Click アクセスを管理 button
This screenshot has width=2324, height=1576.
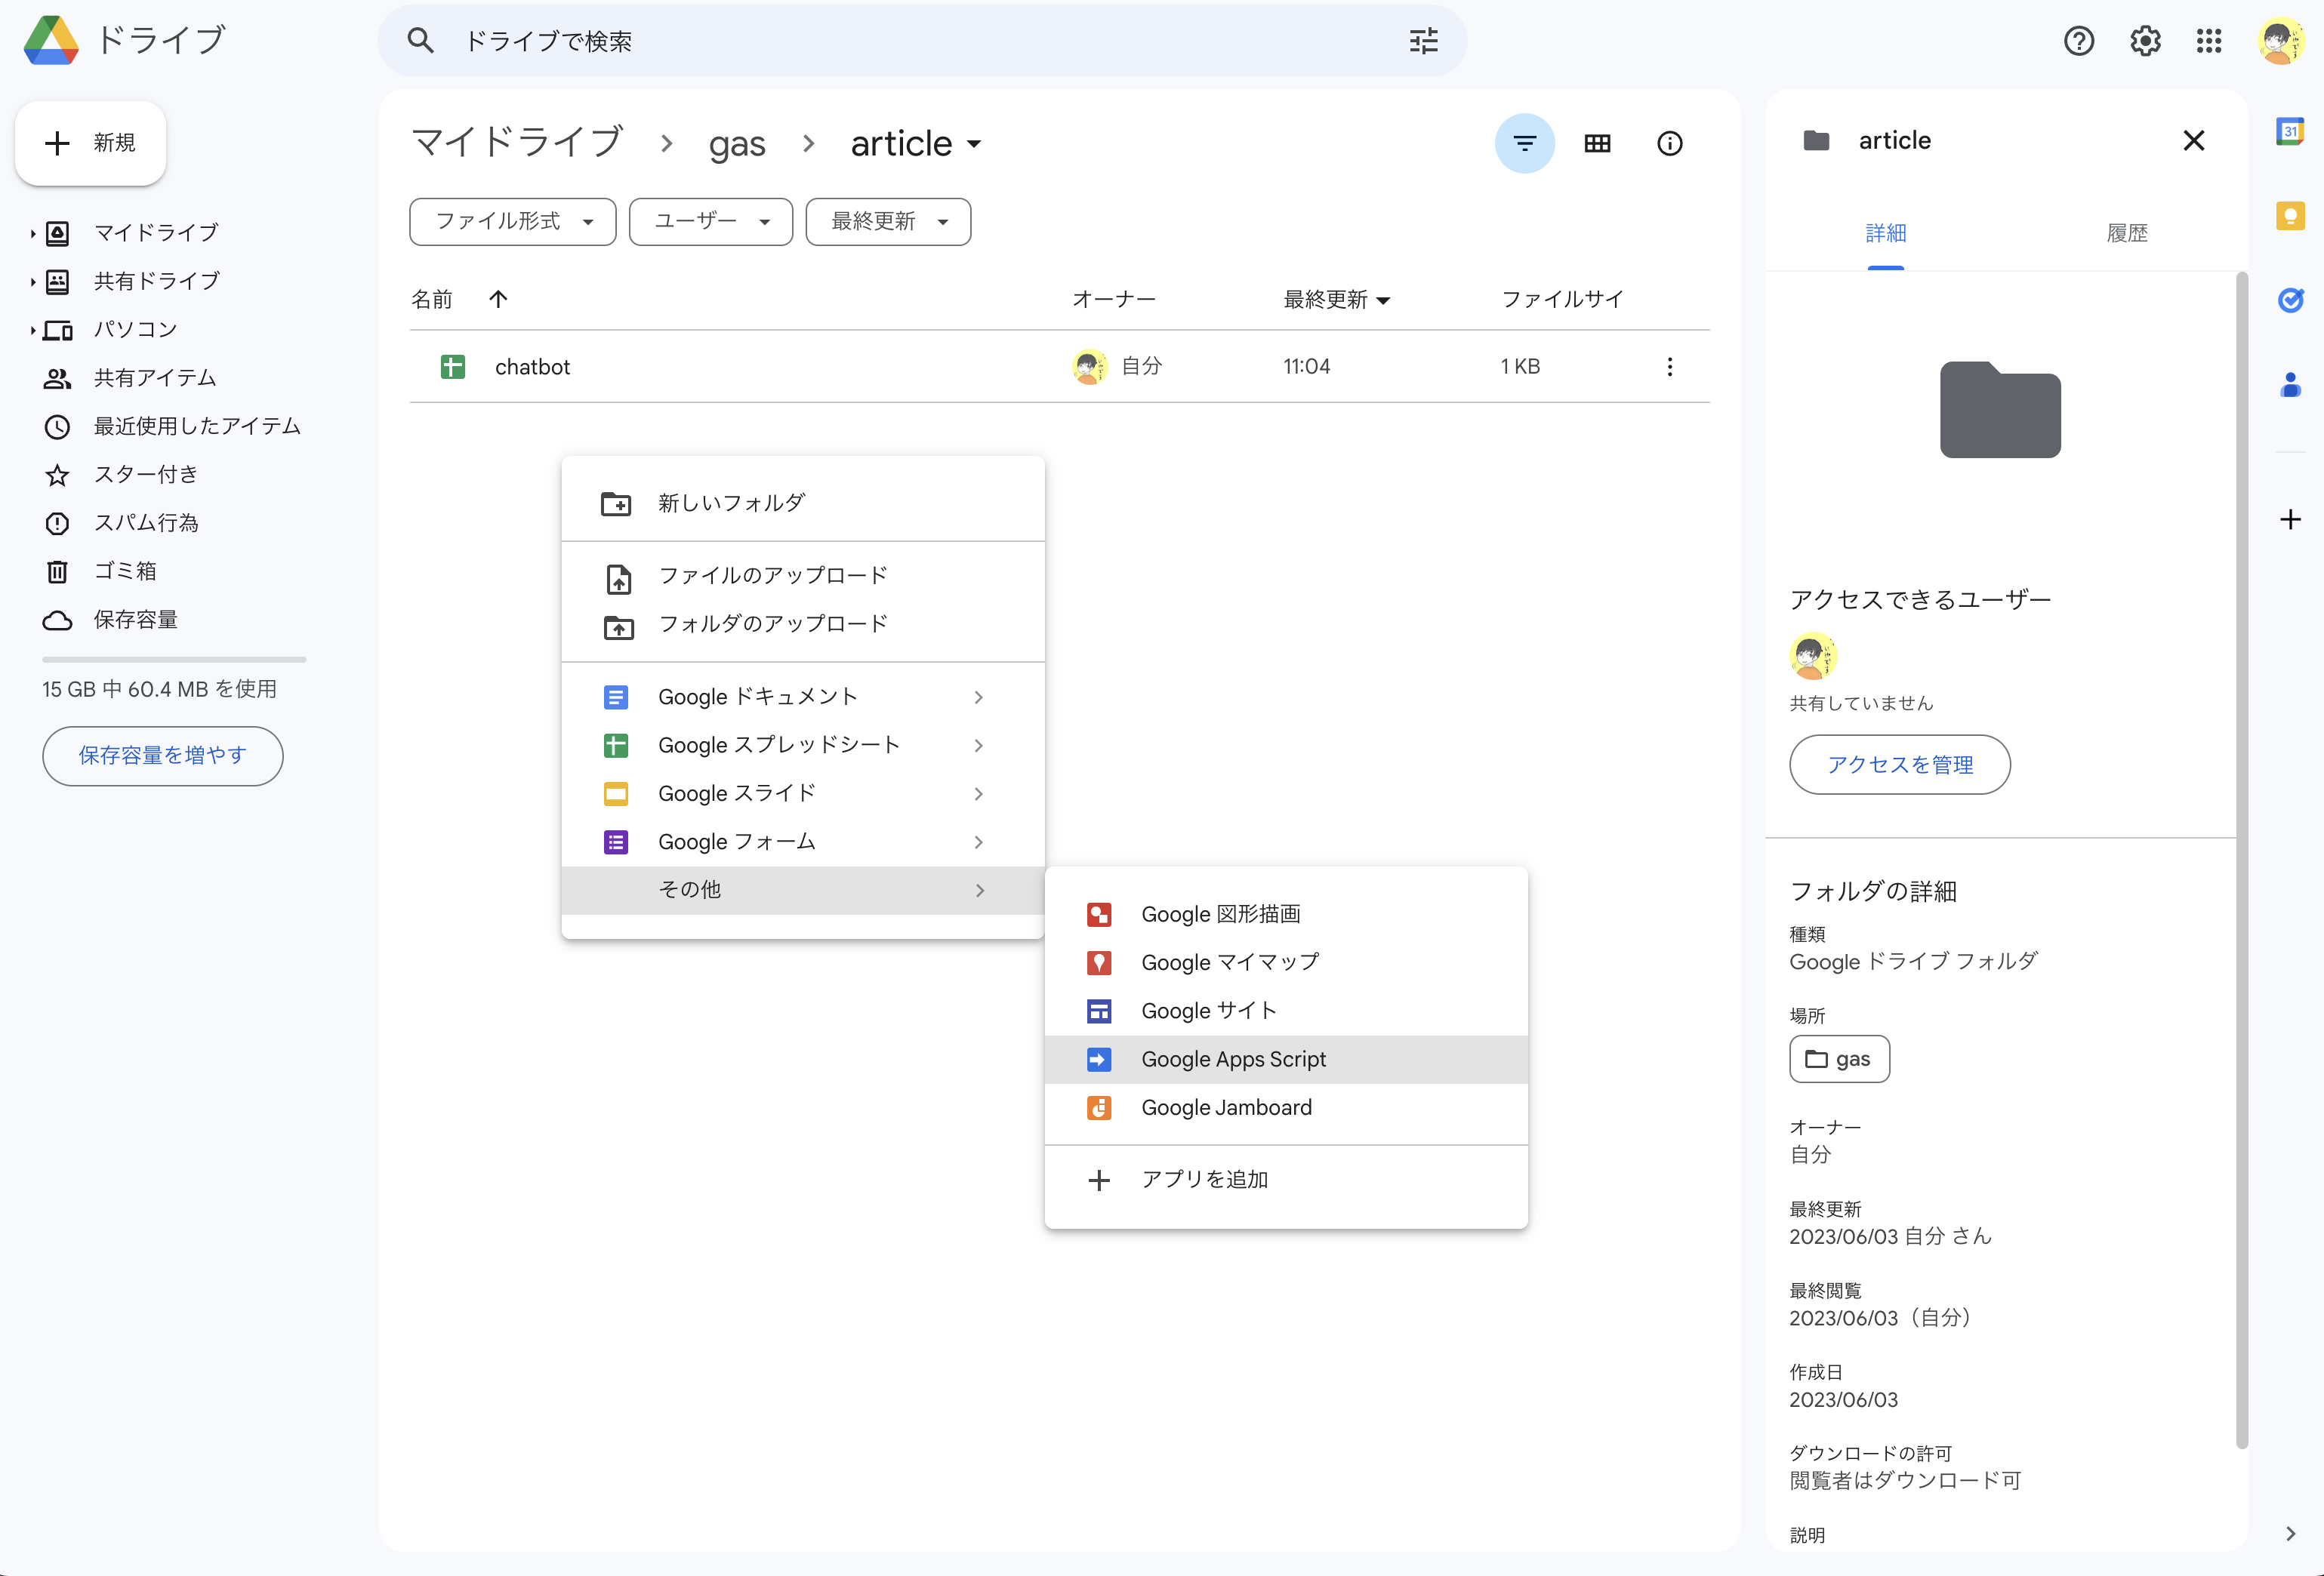[1899, 765]
